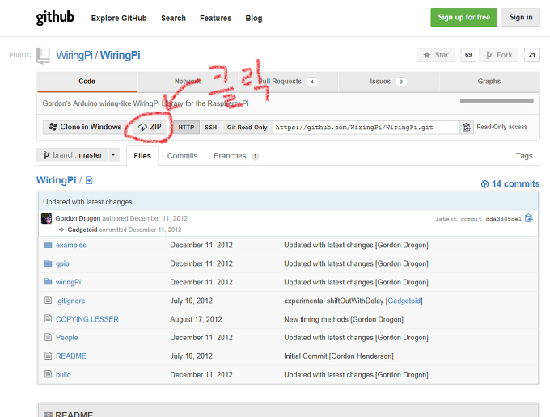Open the gpio folder

(62, 263)
